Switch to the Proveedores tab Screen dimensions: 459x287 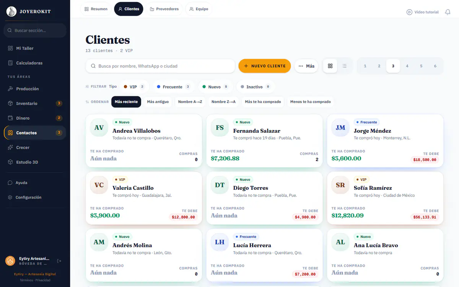point(164,9)
